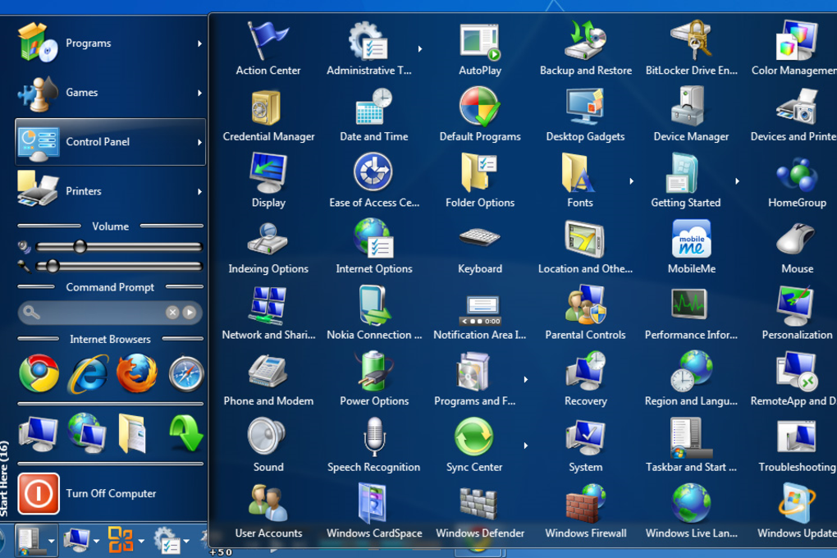Screen dimensions: 837x558
Task: Expand the Programs submenu arrow
Action: click(199, 43)
